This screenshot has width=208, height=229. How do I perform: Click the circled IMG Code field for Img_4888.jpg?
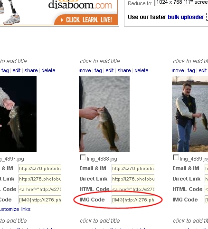tap(133, 200)
